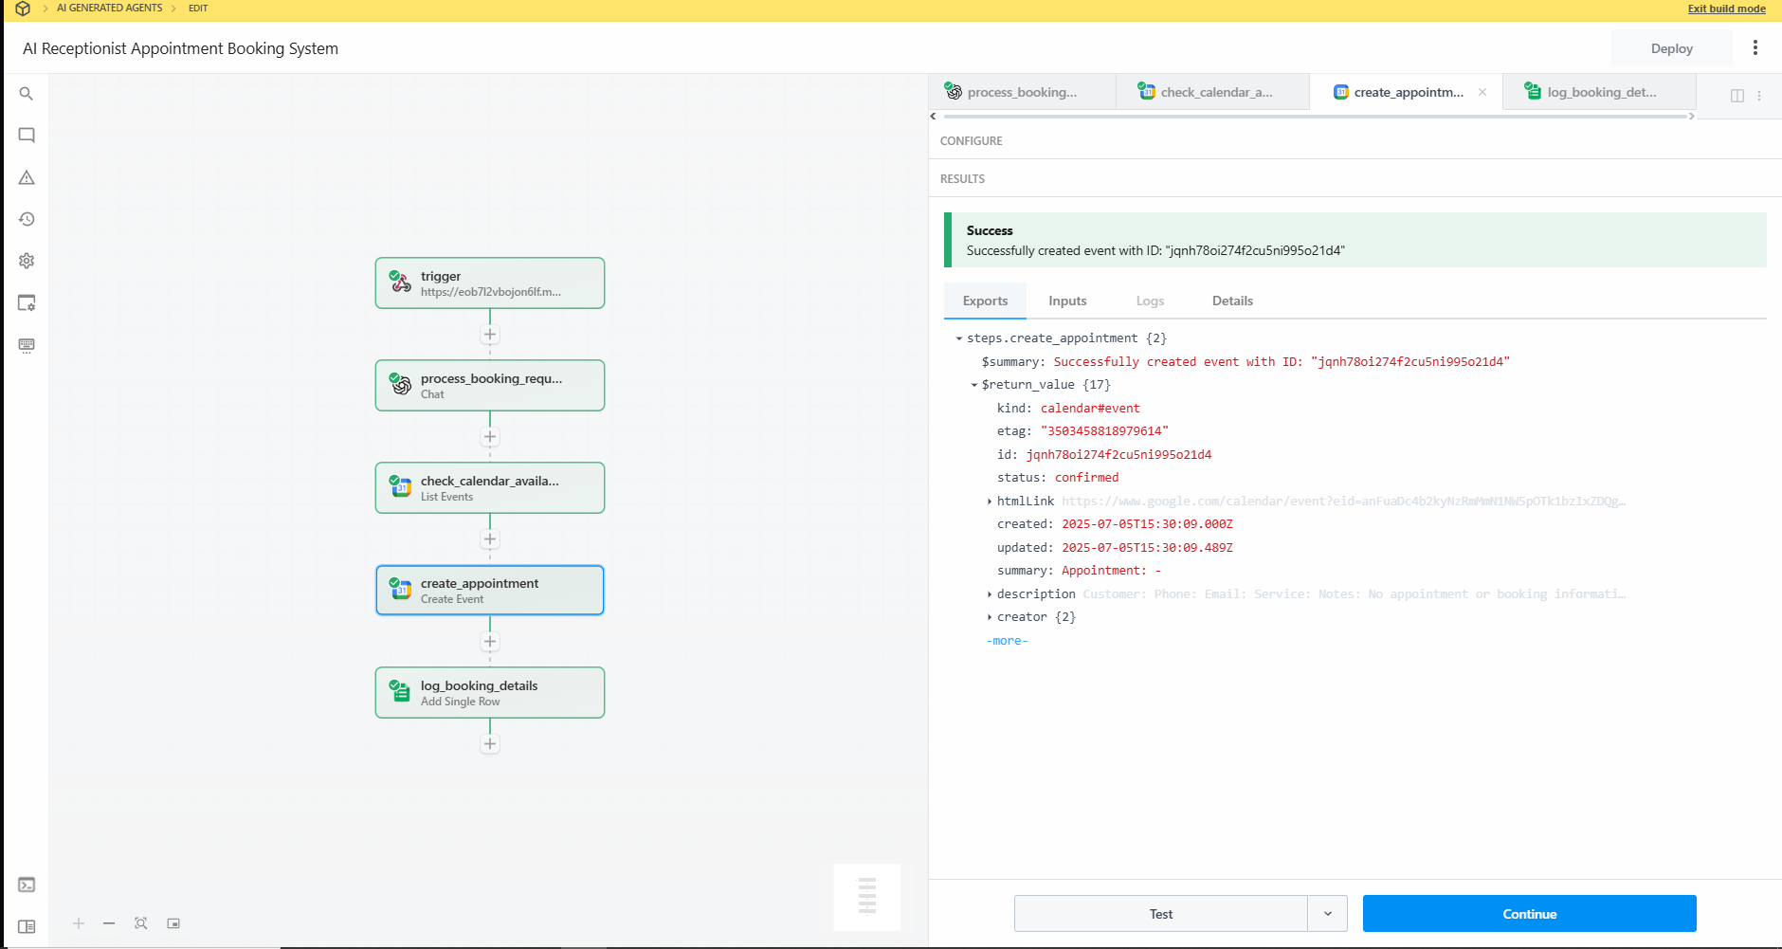
Task: Click the id value jqnh78oi274f2cu5ni995o21d4
Action: 1118,455
